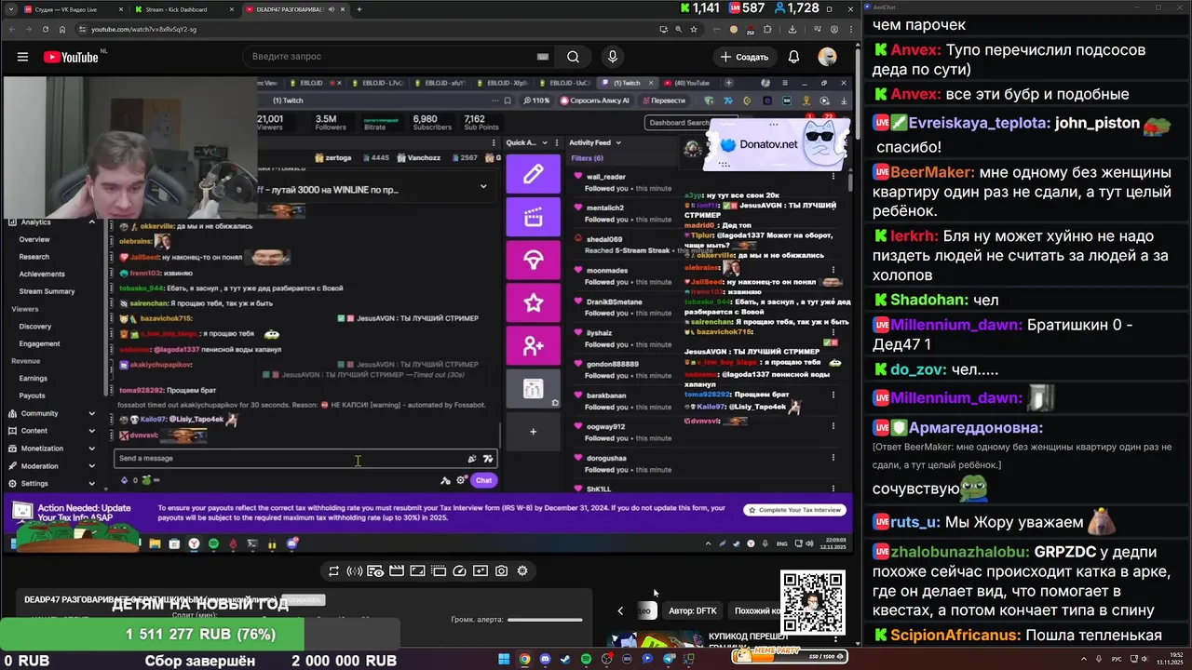Viewport: 1192px width, 670px height.
Task: Open the Achievements sidebar item
Action: (x=42, y=274)
